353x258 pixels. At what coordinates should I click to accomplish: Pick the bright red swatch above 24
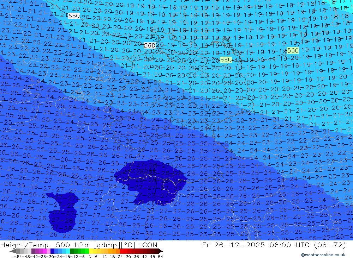[122, 251]
